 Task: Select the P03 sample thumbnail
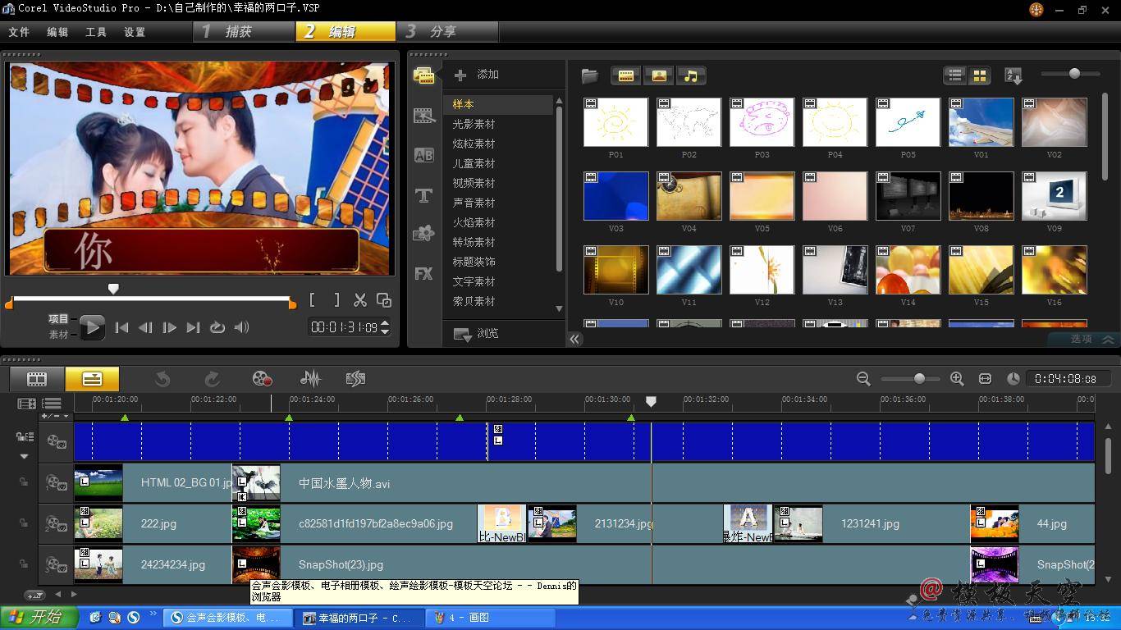(762, 122)
